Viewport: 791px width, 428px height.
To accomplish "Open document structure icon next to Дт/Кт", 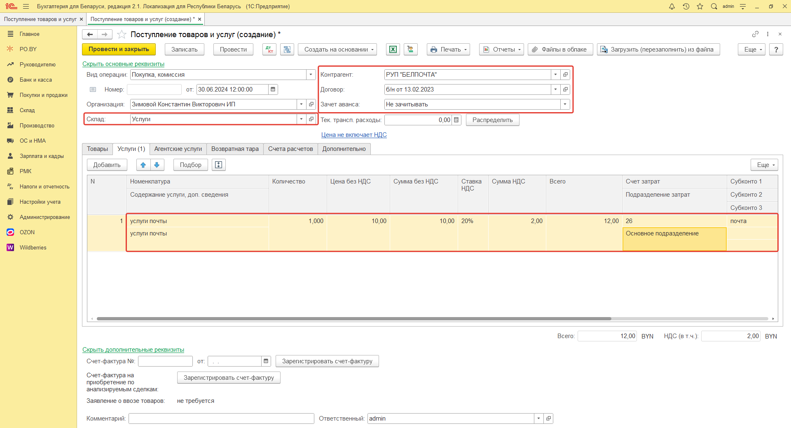I will pyautogui.click(x=287, y=49).
